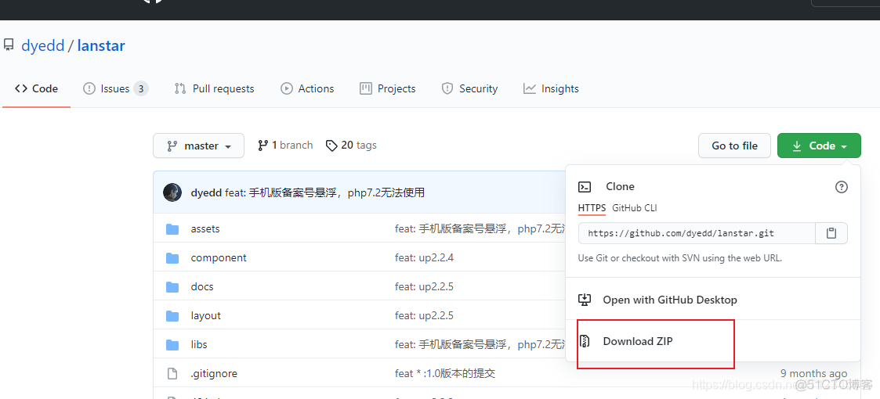Viewport: 880px width, 399px height.
Task: Click the repository book icon beside dyedd
Action: [9, 45]
